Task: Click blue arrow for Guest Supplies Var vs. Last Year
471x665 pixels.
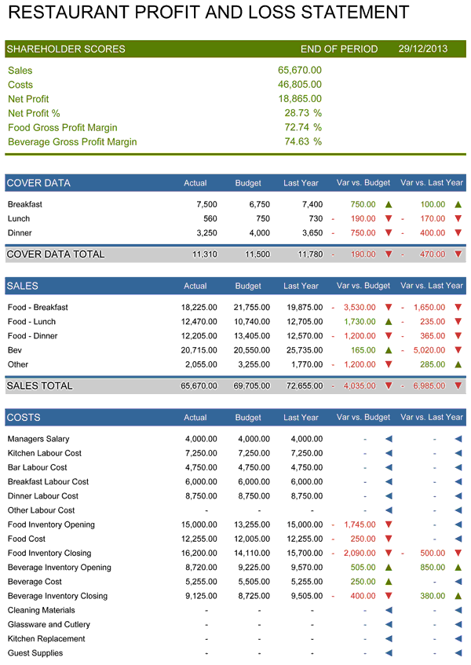Action: (458, 653)
